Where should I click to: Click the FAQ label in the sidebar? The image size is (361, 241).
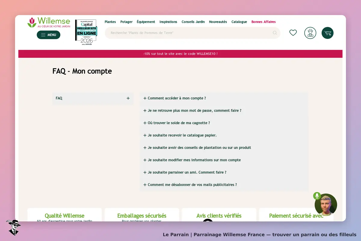(x=59, y=98)
